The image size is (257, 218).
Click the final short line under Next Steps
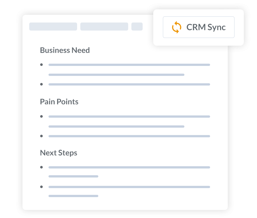tap(73, 196)
